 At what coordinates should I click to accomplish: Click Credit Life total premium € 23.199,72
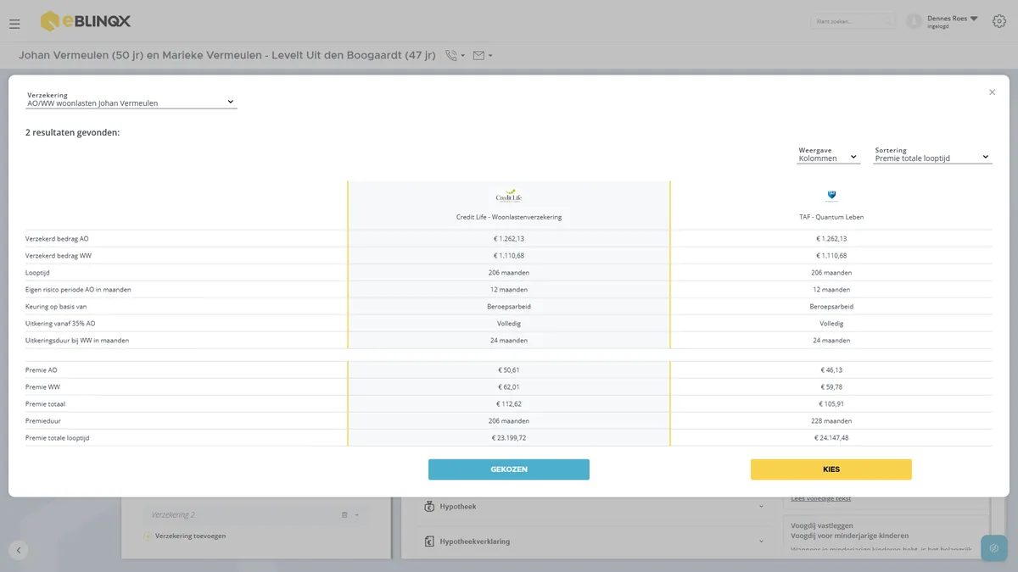point(509,438)
